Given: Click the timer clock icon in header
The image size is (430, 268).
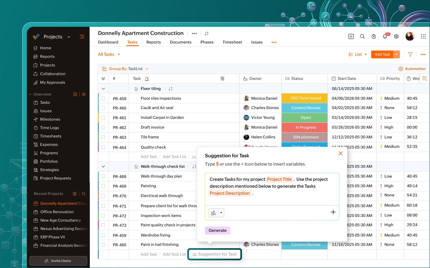Looking at the screenshot, I should (374, 37).
